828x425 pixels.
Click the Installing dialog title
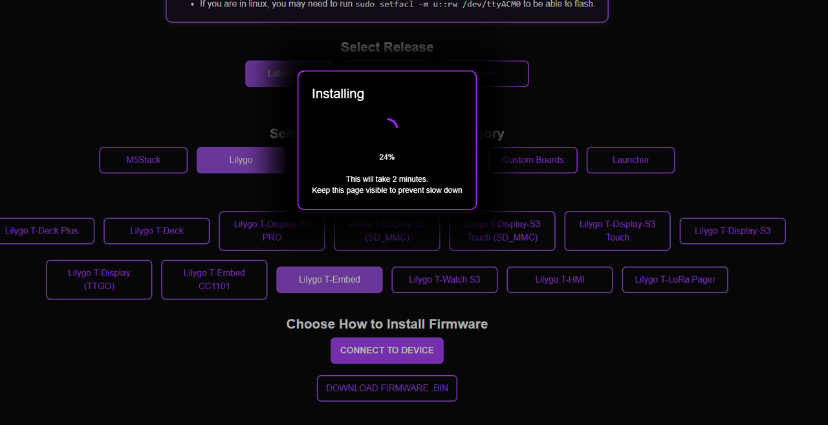[x=338, y=94]
